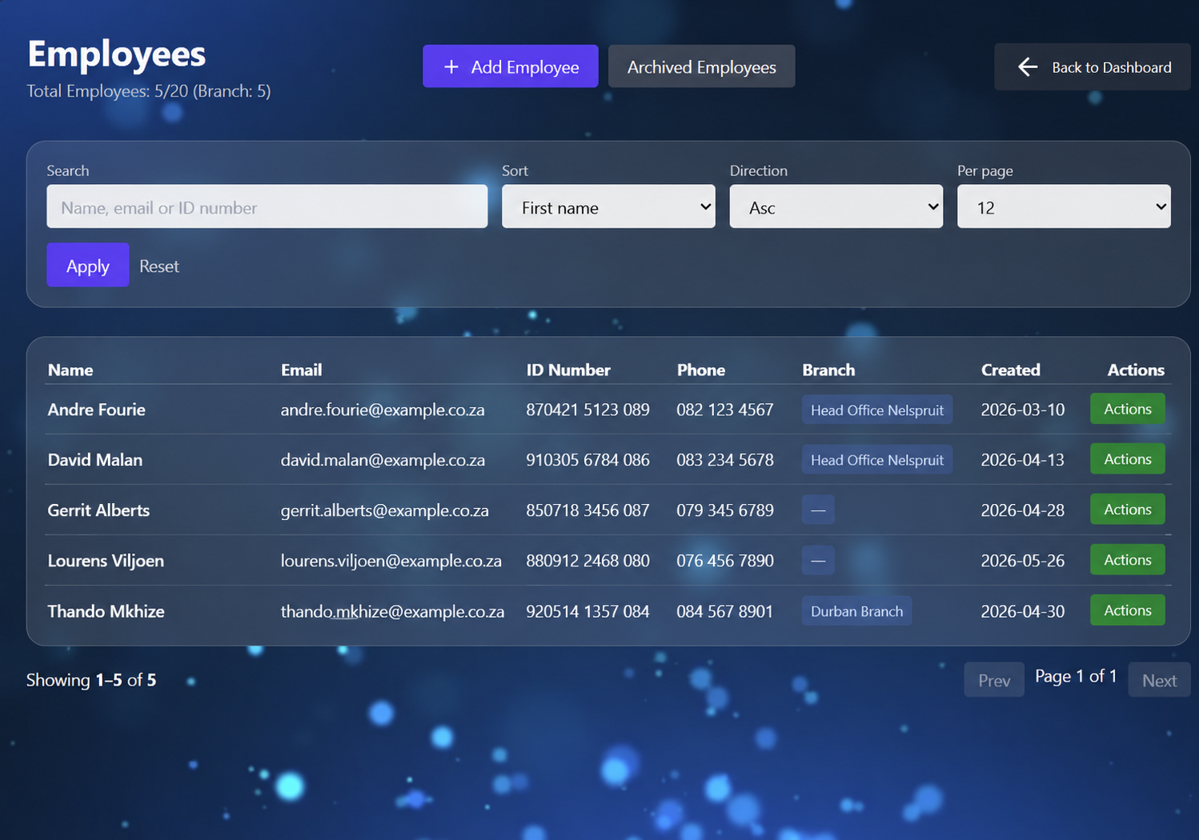1199x840 pixels.
Task: Click created date 2026-04-30
Action: point(1023,611)
